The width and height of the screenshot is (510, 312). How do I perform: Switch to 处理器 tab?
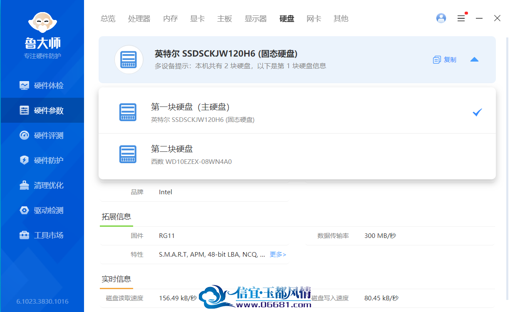click(139, 19)
